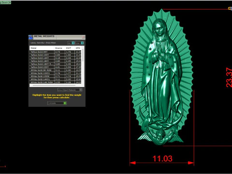This screenshot has height=174, width=232.
Task: Click the first small teal toggle in the dialog header
Action: [73, 43]
